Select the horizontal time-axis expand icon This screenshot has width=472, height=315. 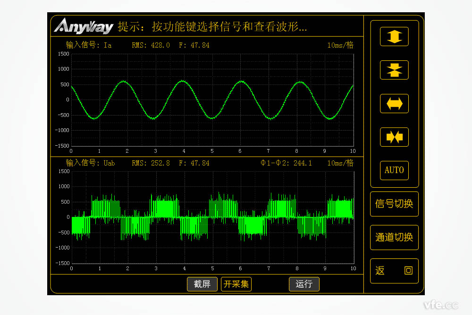point(394,104)
